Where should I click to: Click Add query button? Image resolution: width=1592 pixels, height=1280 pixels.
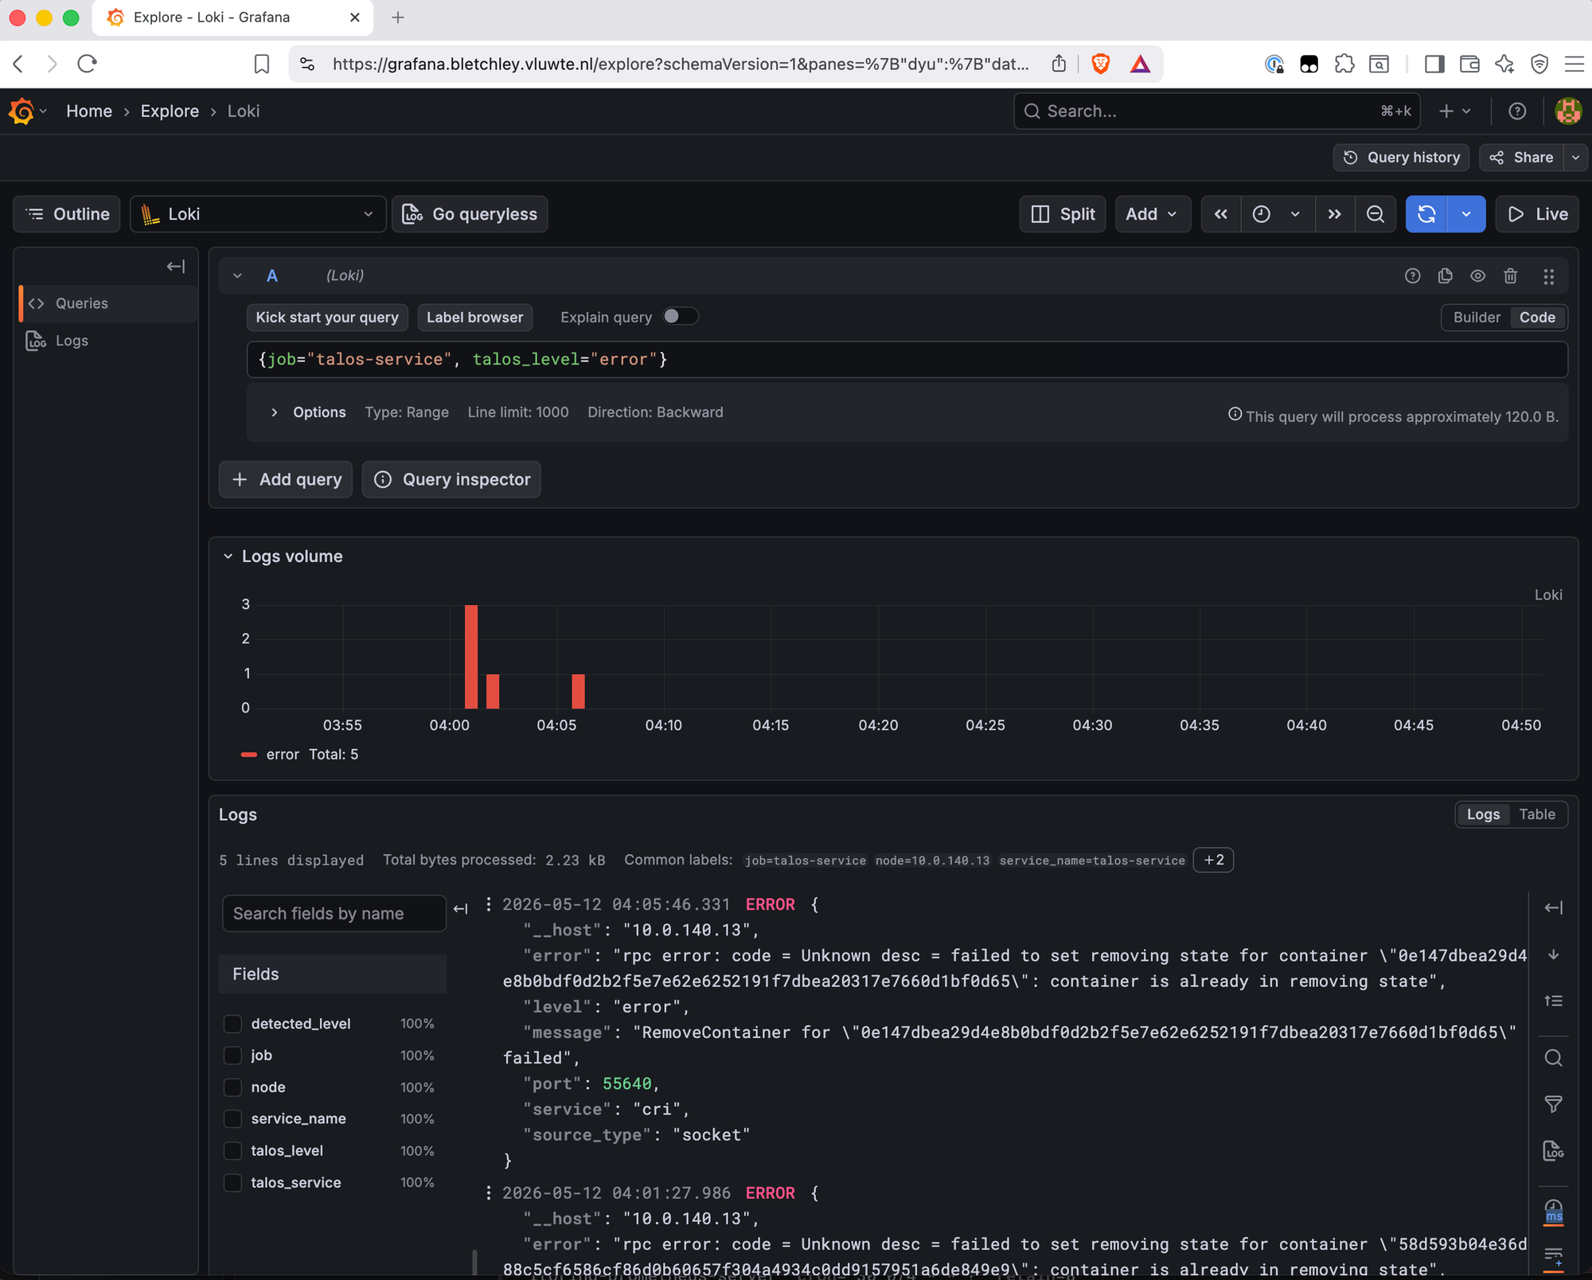point(286,479)
